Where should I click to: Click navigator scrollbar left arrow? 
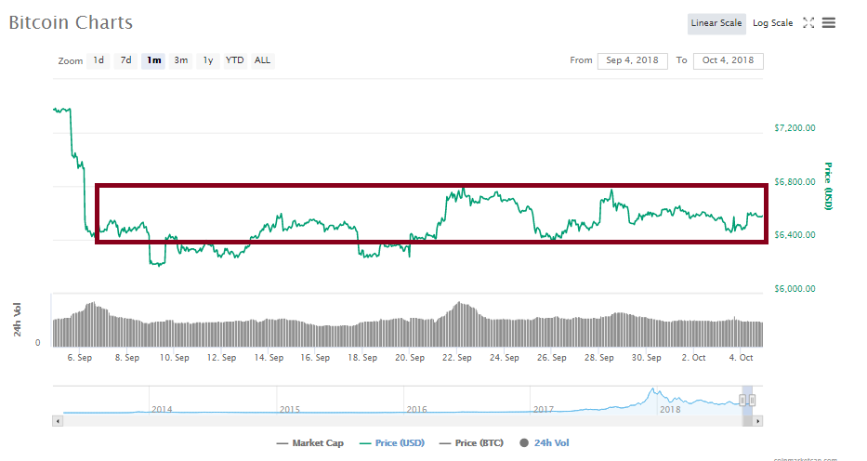point(58,421)
